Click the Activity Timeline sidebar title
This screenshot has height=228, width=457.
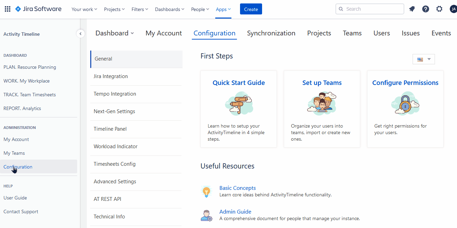pos(21,34)
